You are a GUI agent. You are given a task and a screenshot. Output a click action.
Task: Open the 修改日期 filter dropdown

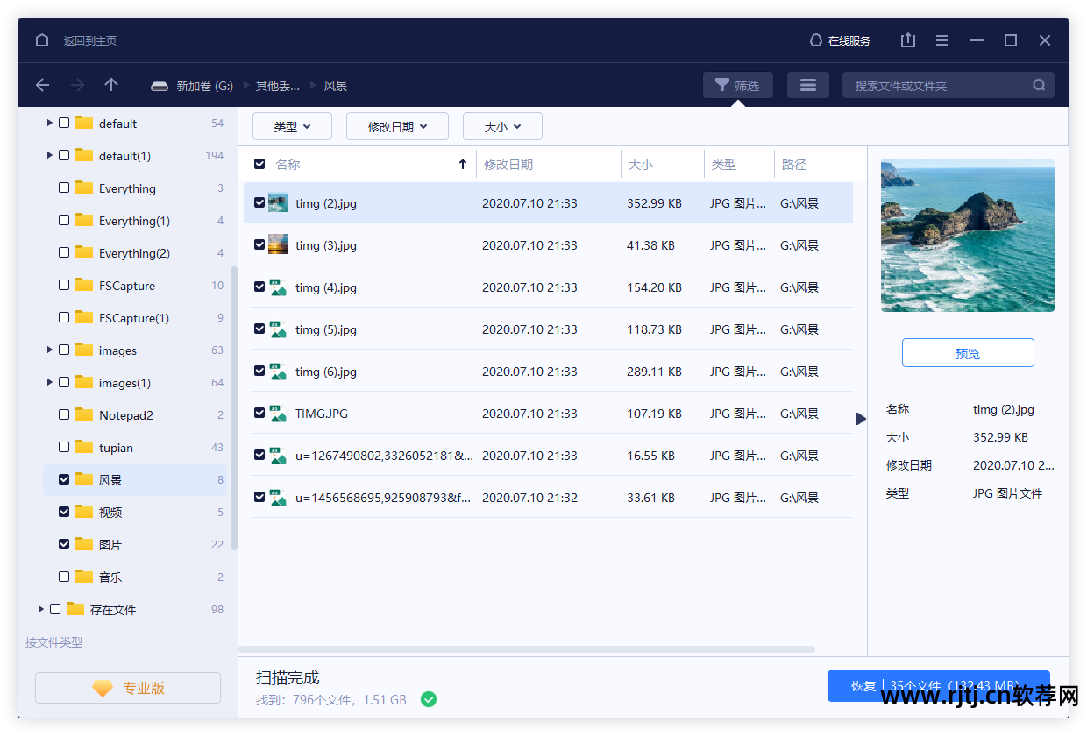(x=397, y=126)
